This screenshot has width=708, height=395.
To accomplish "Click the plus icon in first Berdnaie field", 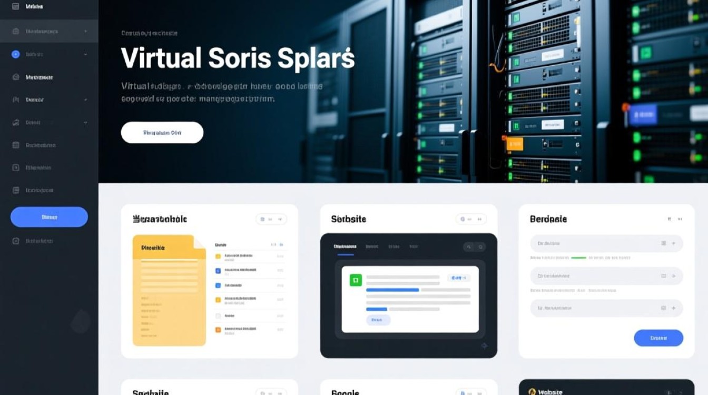I will [673, 243].
